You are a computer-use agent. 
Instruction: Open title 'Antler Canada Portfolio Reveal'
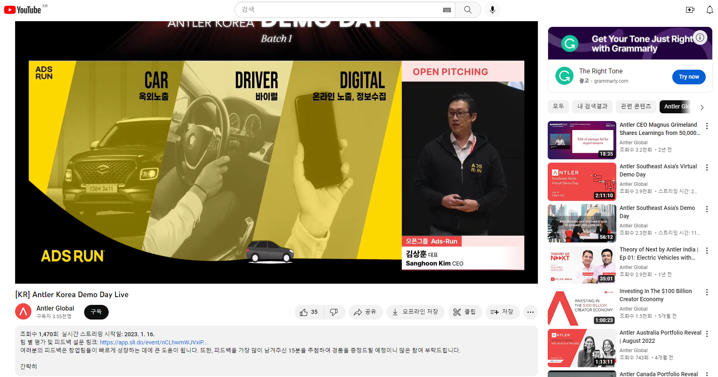point(659,374)
